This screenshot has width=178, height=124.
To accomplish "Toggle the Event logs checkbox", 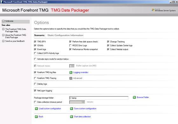I will click(x=35, y=49).
